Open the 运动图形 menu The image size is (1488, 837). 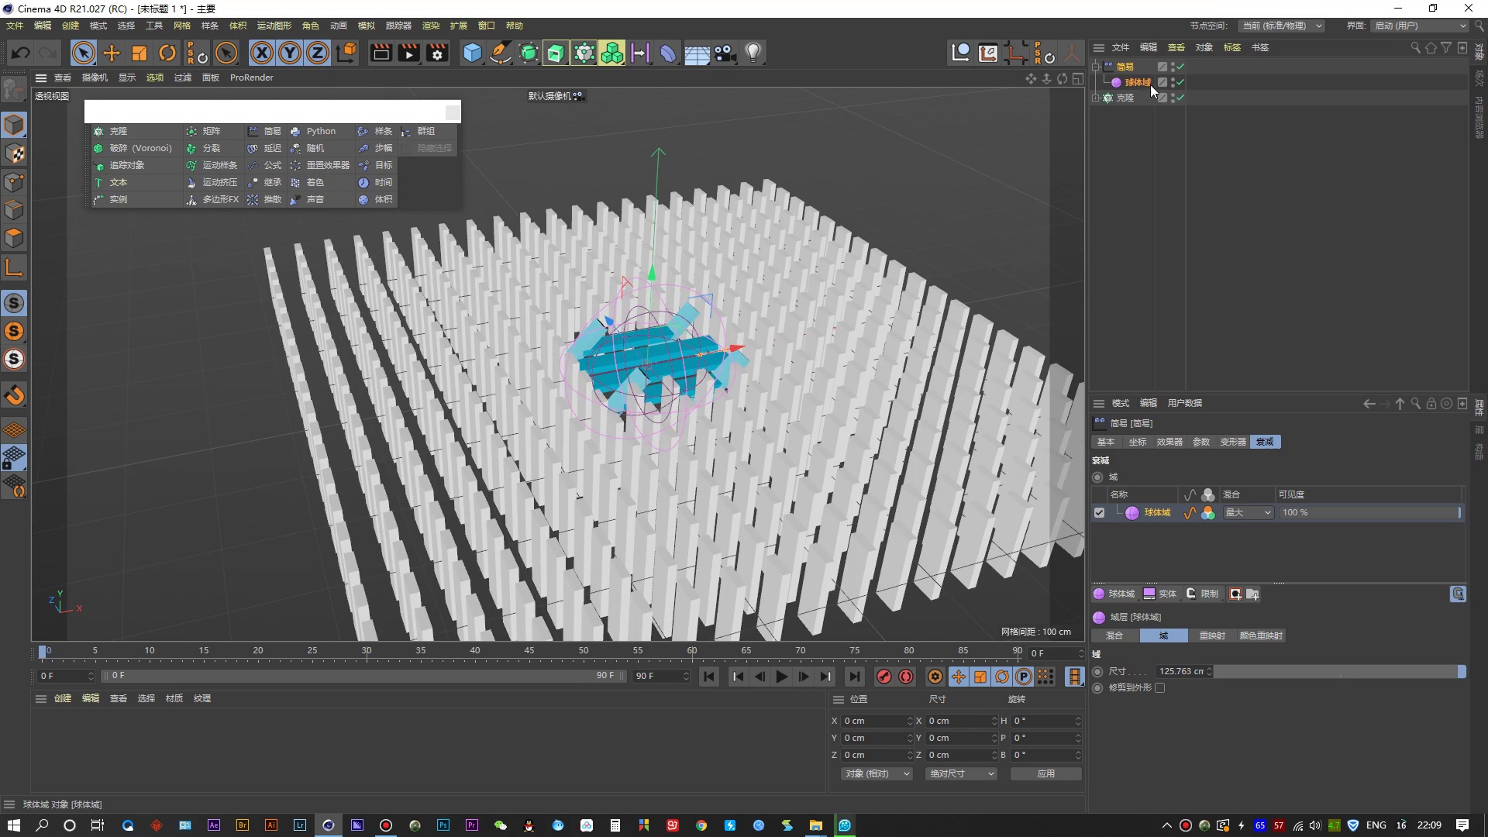pos(274,26)
